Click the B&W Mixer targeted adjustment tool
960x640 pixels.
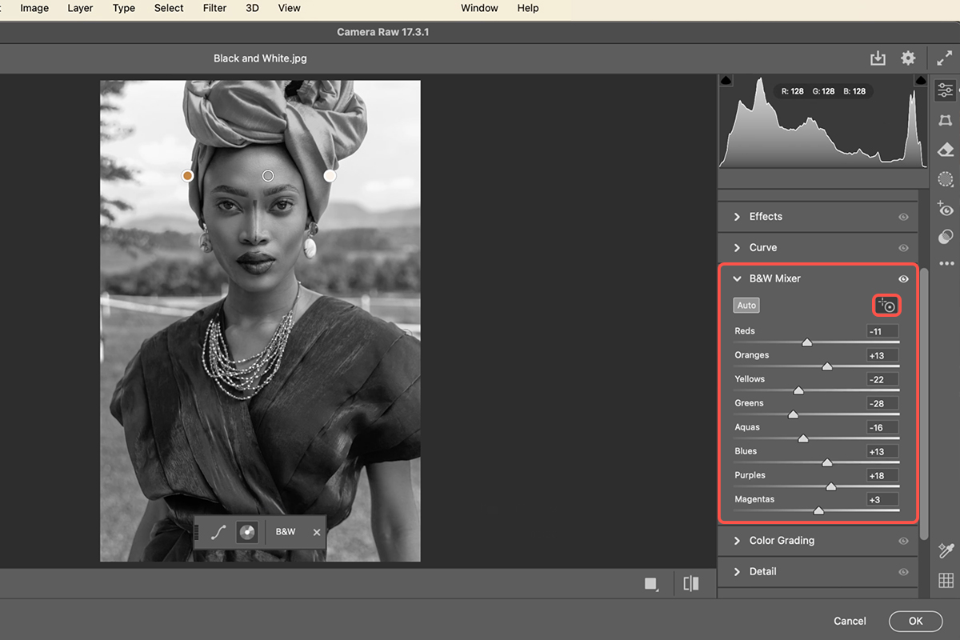[886, 305]
